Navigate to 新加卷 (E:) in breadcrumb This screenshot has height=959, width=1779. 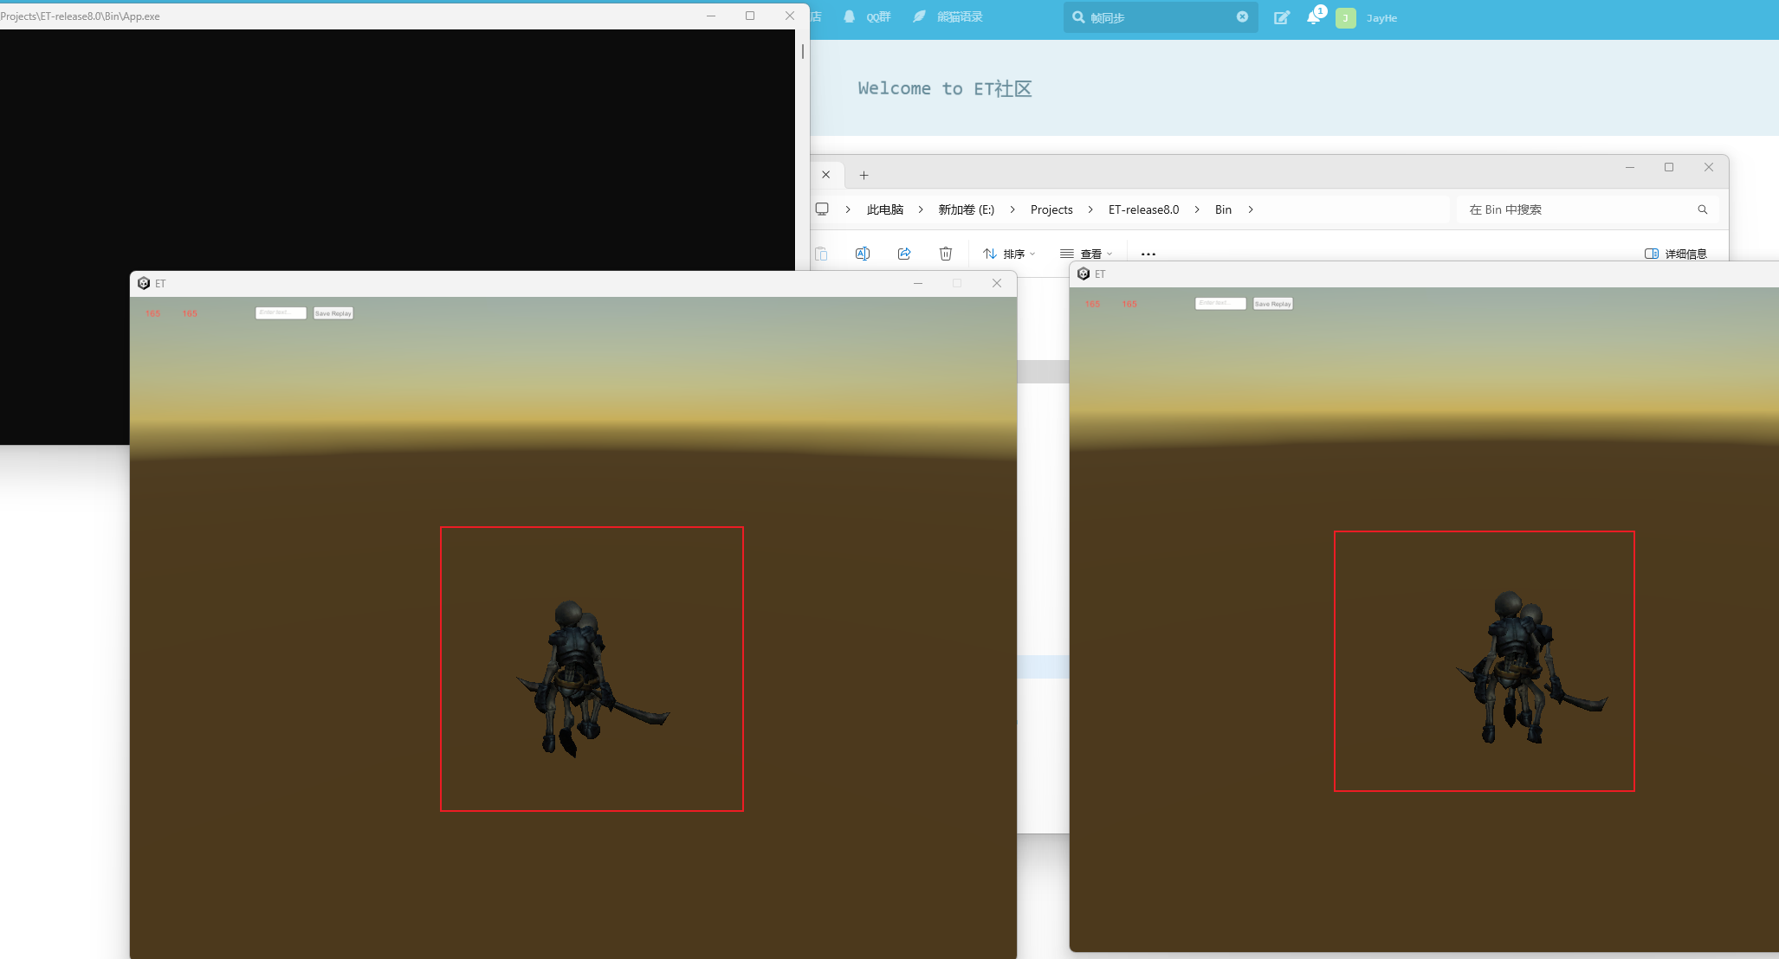coord(967,209)
